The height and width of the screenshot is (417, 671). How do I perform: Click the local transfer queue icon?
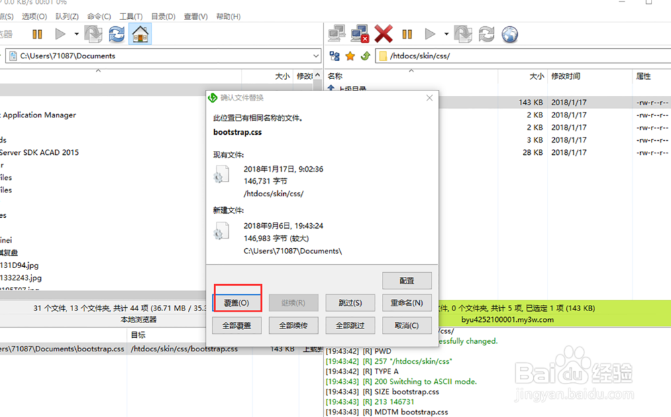pos(93,34)
